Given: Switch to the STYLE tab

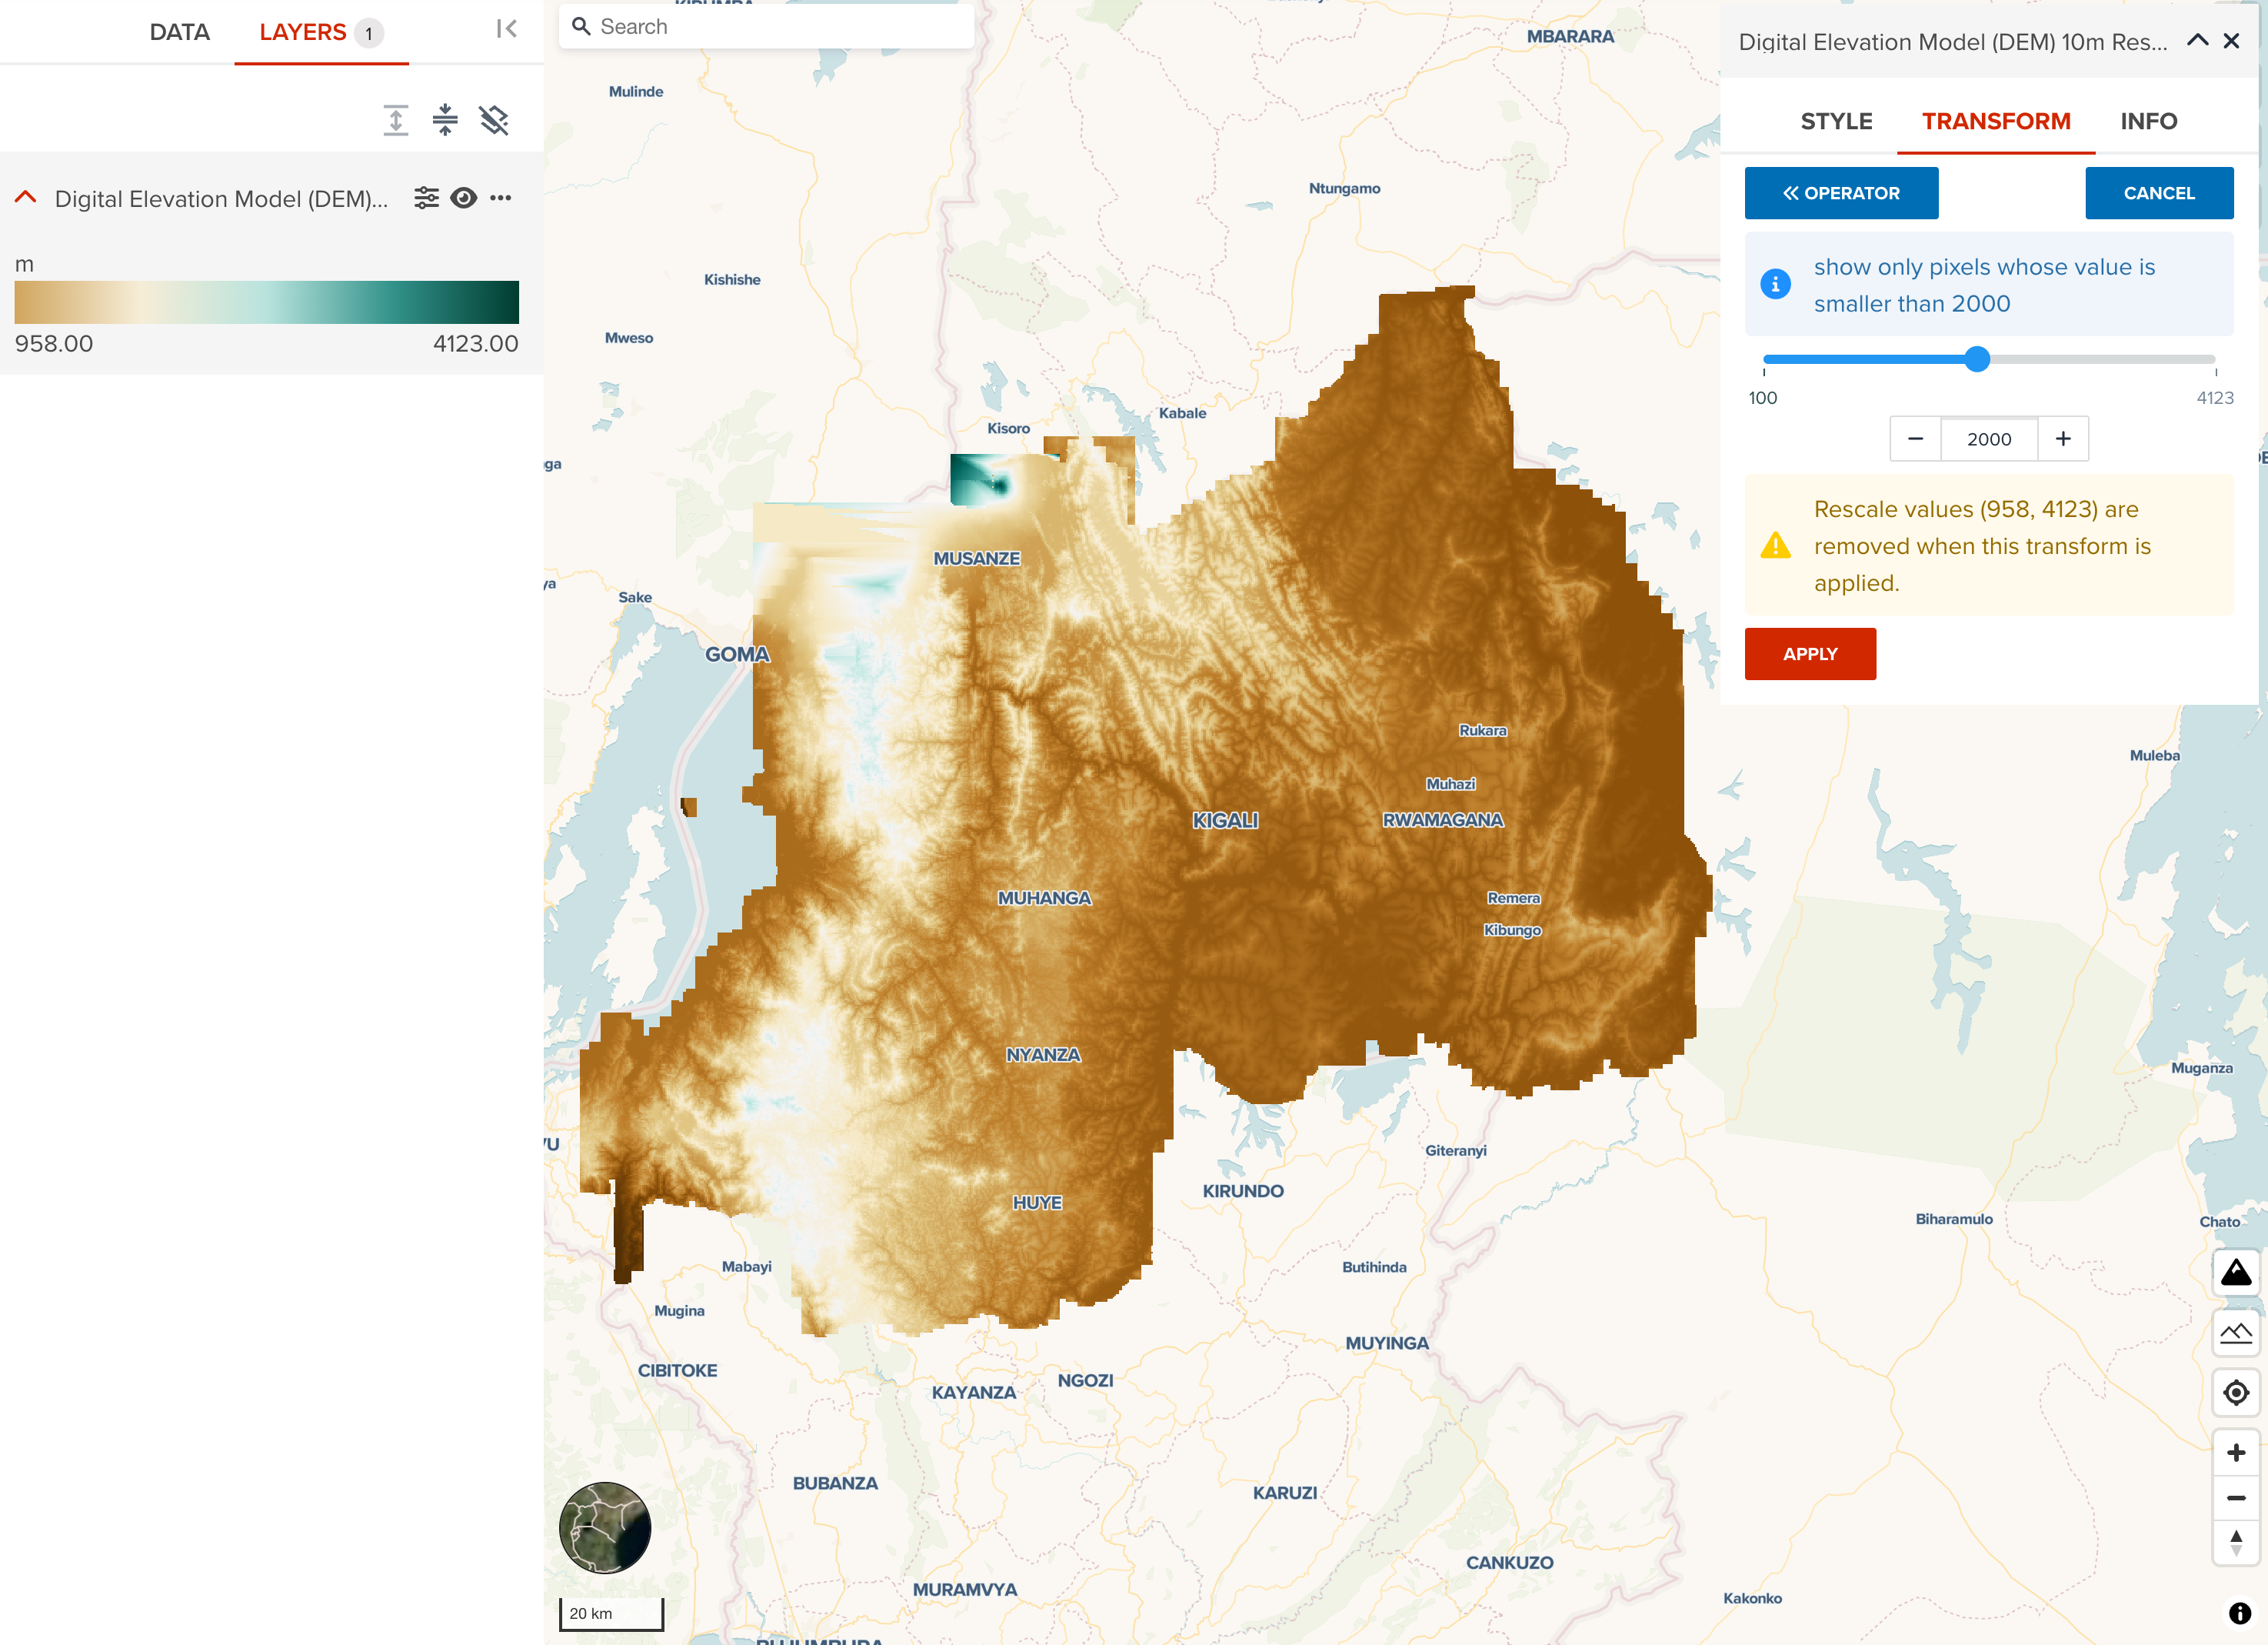Looking at the screenshot, I should point(1836,121).
